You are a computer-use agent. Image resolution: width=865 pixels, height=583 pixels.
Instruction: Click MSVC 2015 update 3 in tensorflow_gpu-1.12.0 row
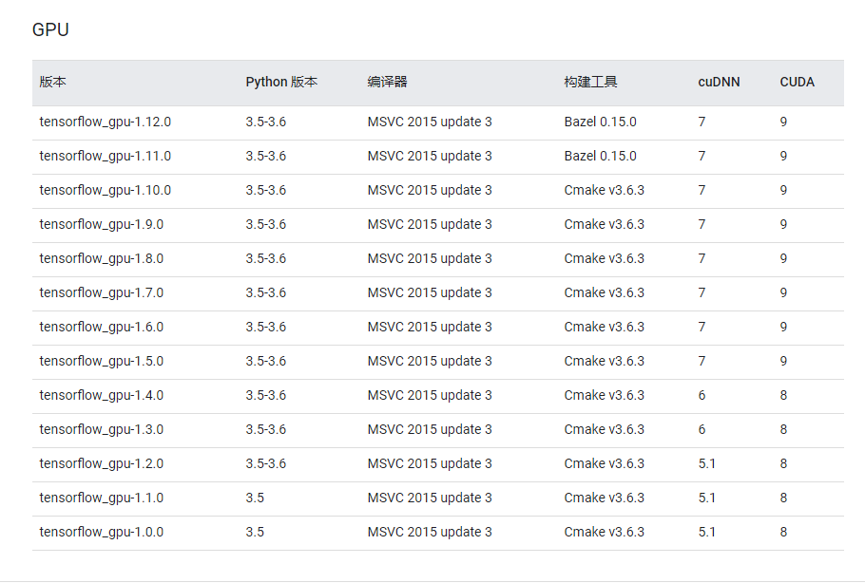(x=430, y=122)
